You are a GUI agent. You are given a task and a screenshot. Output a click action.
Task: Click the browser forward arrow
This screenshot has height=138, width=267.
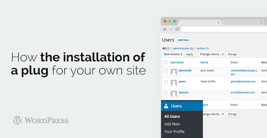[x=171, y=29]
